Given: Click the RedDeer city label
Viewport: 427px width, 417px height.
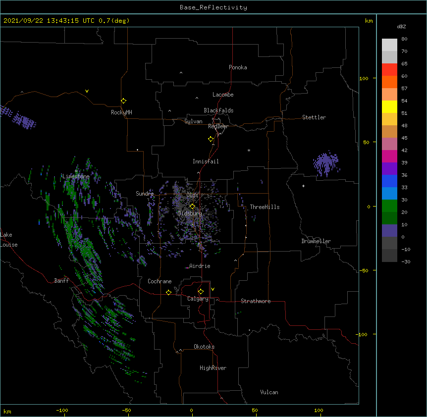Looking at the screenshot, I should pyautogui.click(x=218, y=126).
